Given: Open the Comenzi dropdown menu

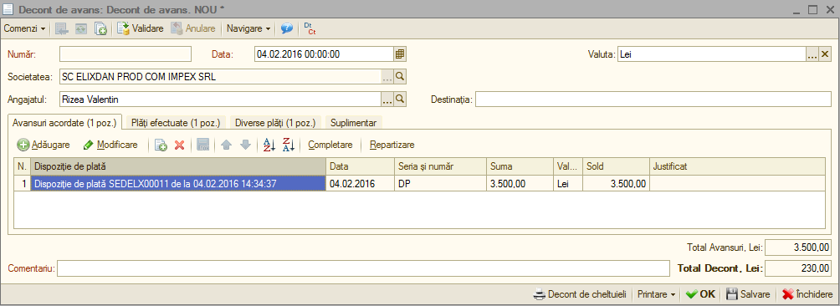Looking at the screenshot, I should pyautogui.click(x=24, y=28).
